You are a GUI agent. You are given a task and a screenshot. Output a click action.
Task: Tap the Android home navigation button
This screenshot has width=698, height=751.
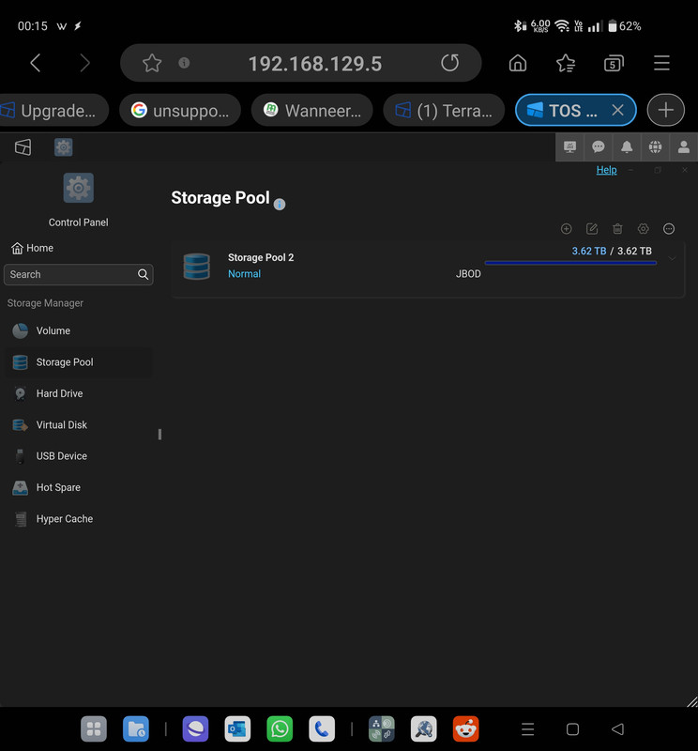pos(572,729)
